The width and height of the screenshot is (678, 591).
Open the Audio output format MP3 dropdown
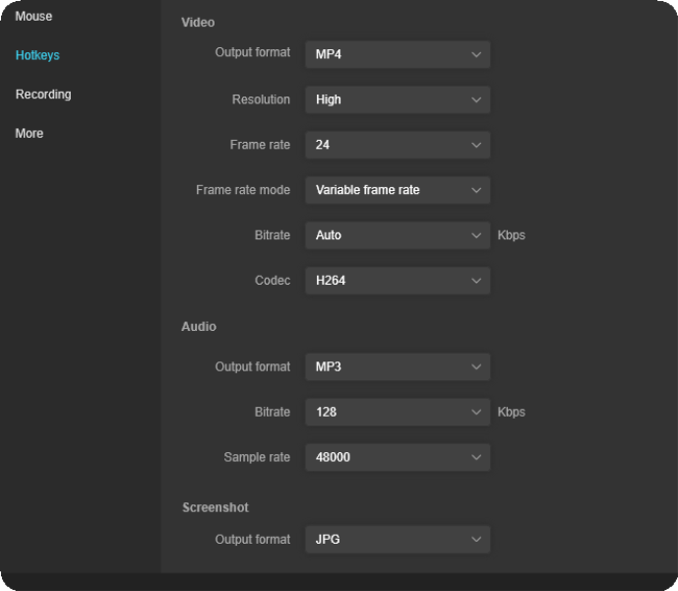(397, 366)
